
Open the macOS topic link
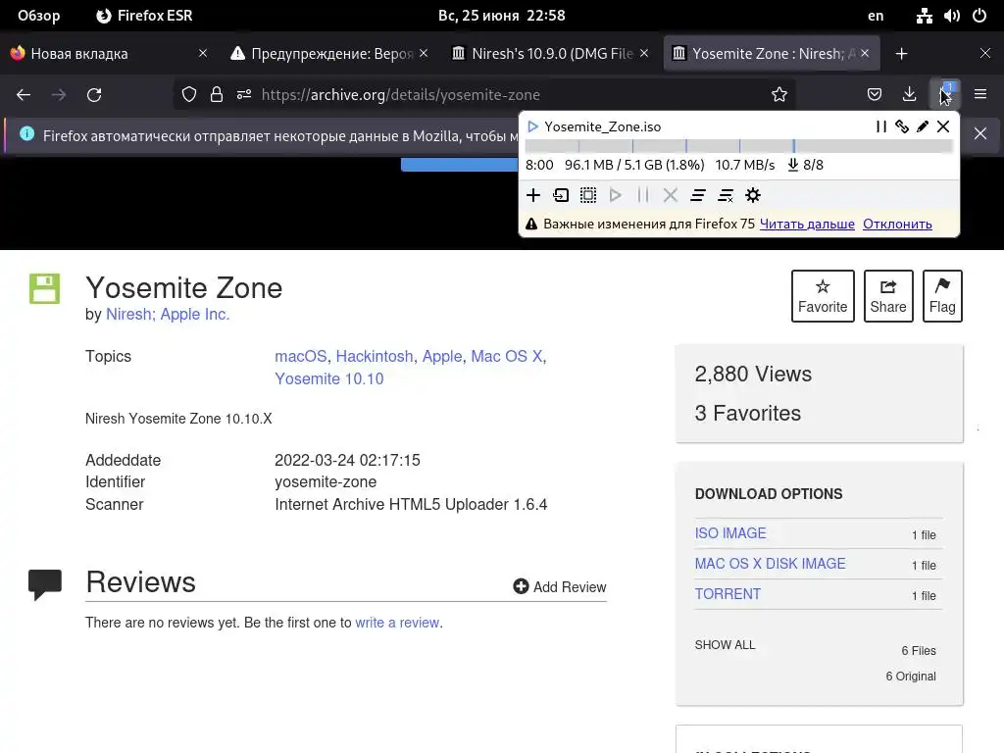(300, 356)
